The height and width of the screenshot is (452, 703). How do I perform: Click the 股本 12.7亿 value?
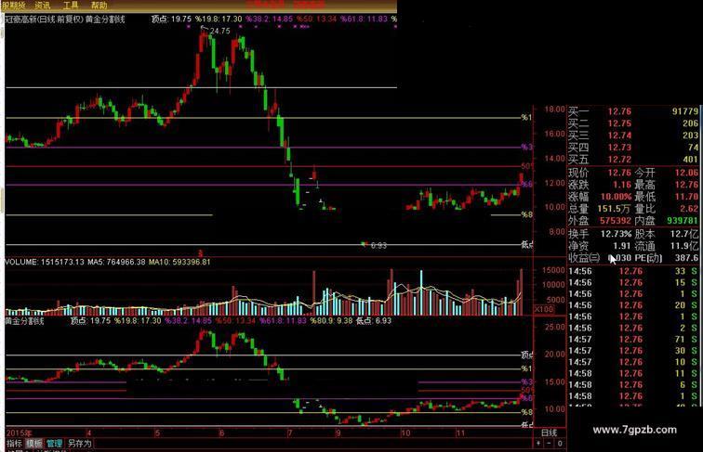pyautogui.click(x=684, y=234)
